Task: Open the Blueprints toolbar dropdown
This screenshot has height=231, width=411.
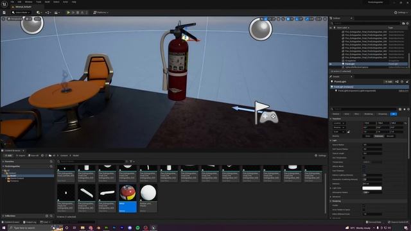Action: (x=48, y=12)
